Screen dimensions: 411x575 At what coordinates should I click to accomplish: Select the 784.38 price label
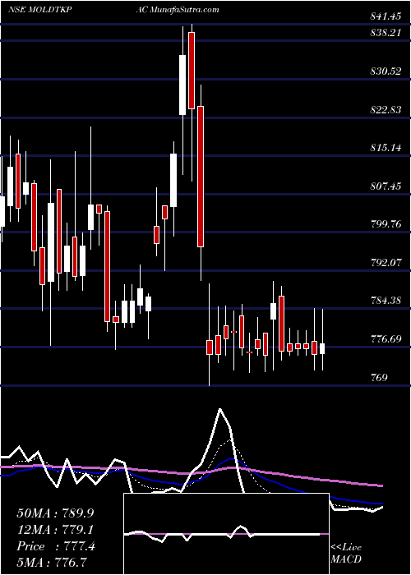click(386, 301)
